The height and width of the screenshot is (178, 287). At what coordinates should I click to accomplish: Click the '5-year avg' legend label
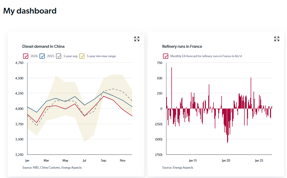coord(70,56)
